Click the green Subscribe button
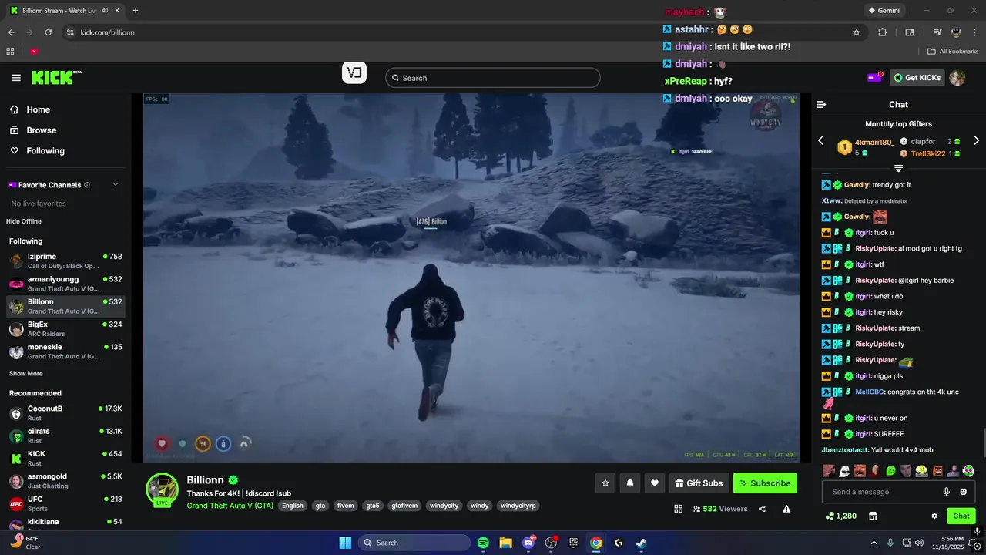This screenshot has width=986, height=555. [765, 483]
